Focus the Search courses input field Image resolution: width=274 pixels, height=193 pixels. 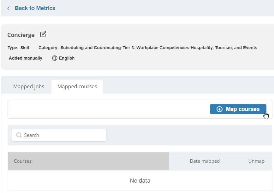point(63,135)
